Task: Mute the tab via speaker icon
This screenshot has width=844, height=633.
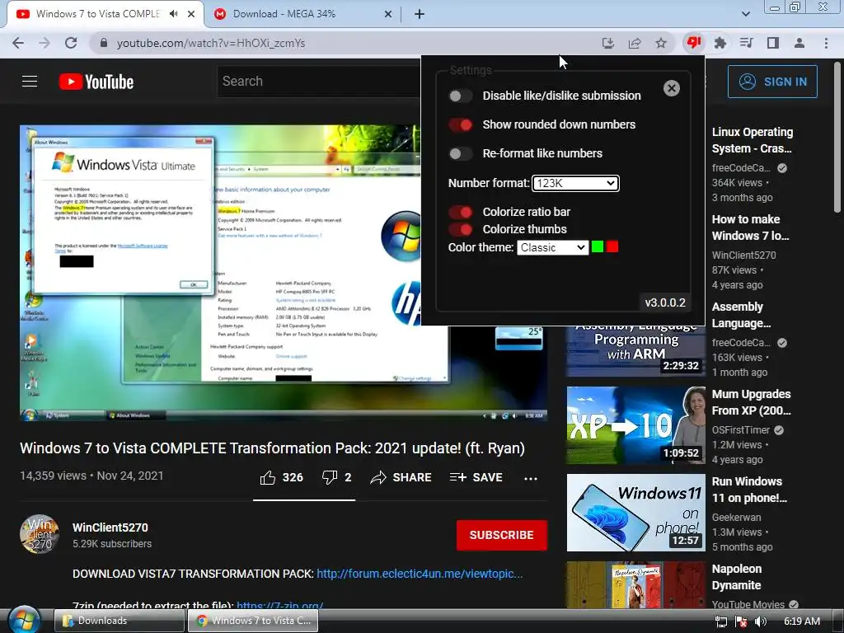Action: click(173, 14)
